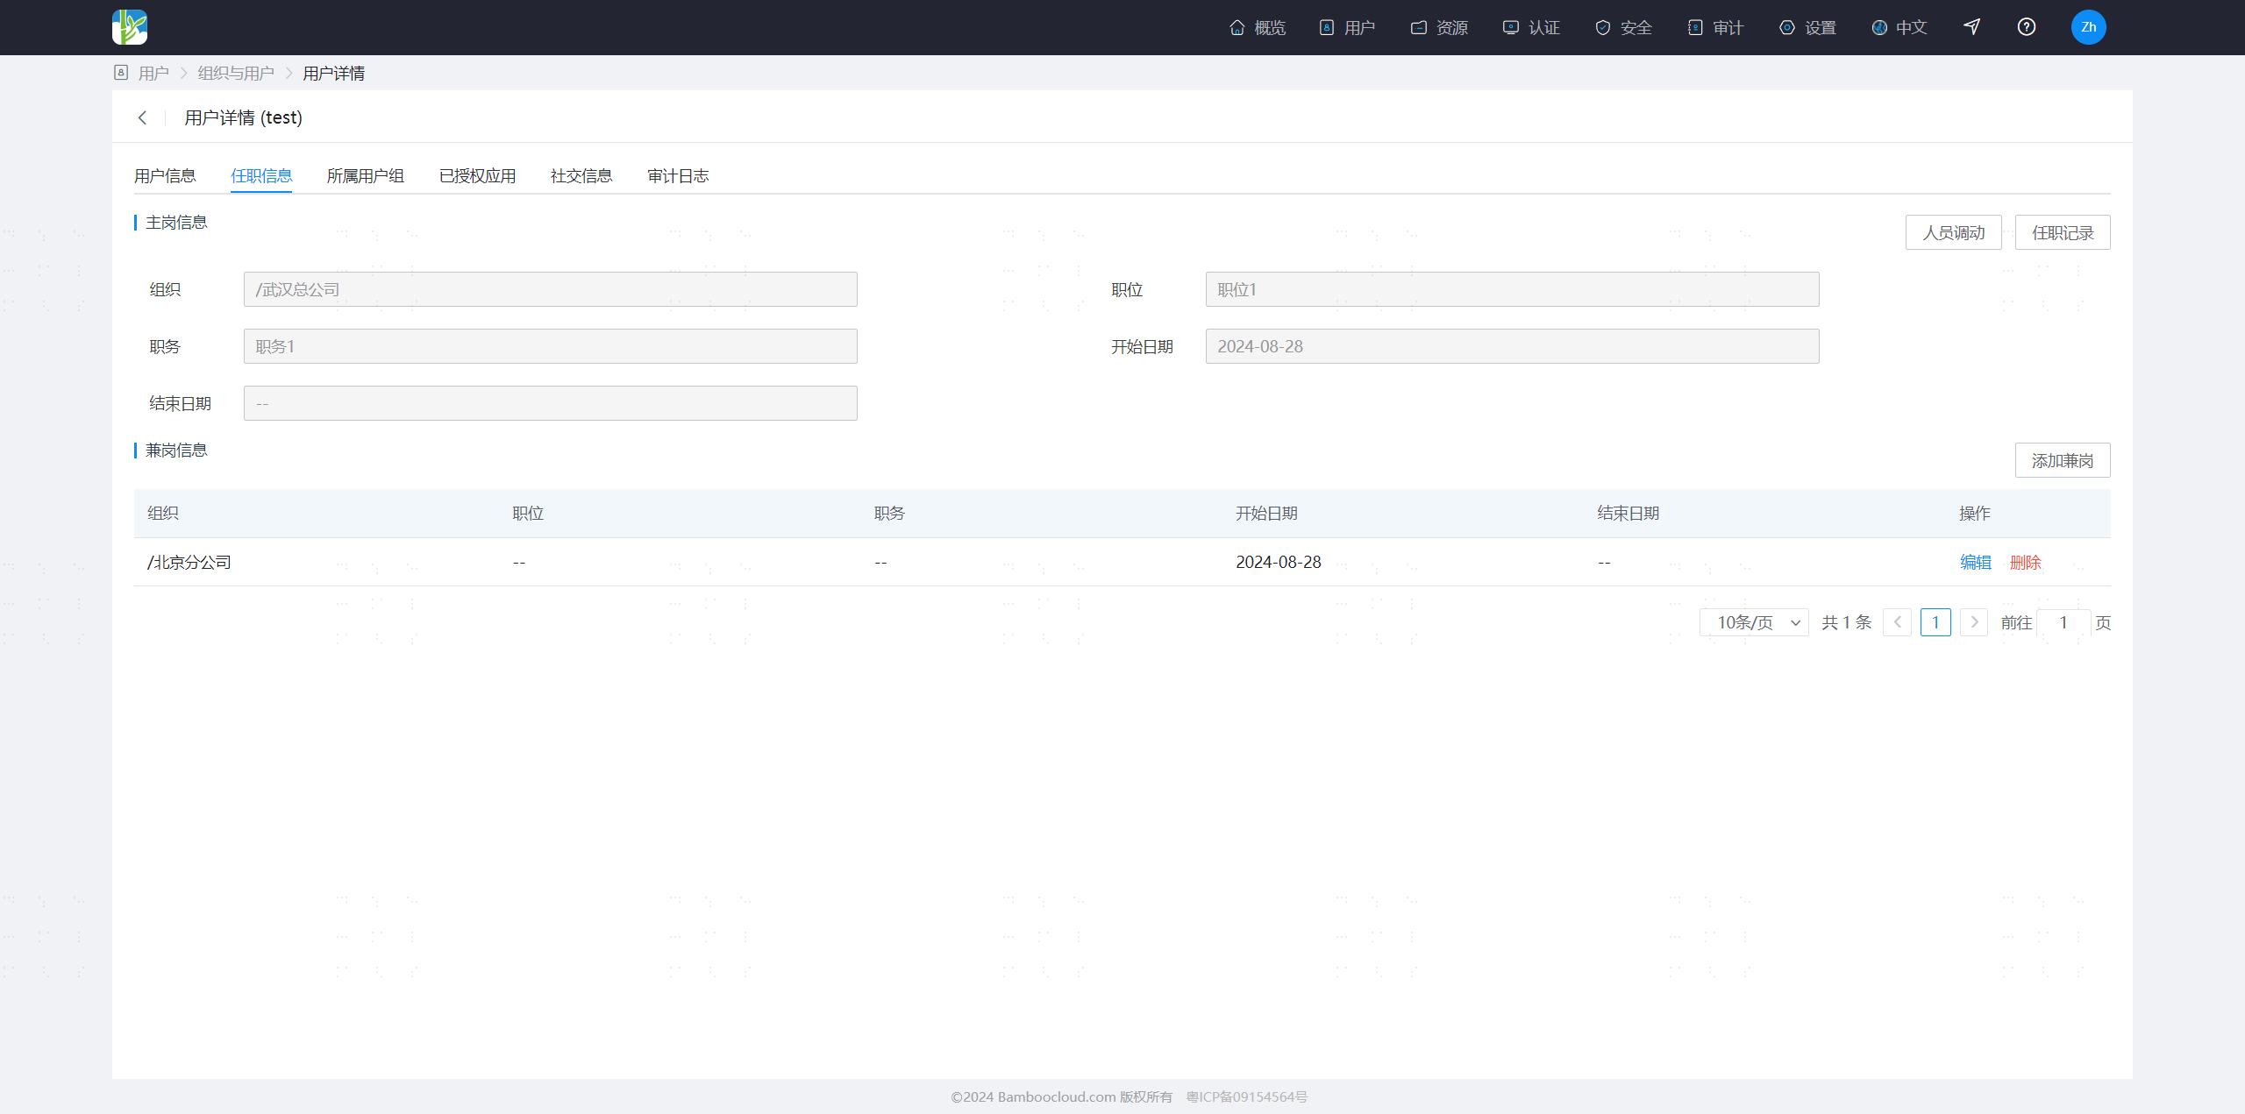Go to previous page arrow in pagination
The image size is (2245, 1114).
1897,622
